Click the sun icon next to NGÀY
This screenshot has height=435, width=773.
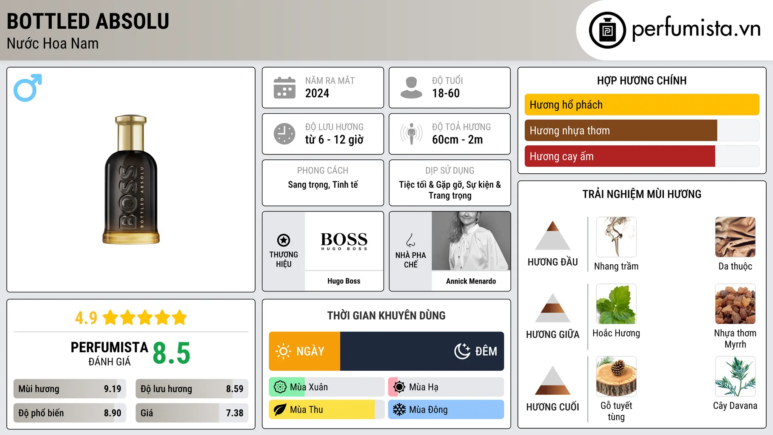pos(283,351)
